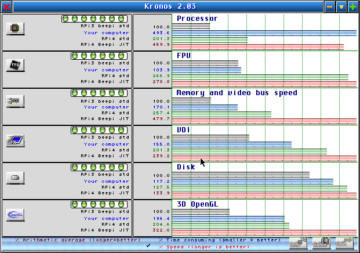Click the orange minus iconify button
This screenshot has width=360, height=253.
pyautogui.click(x=330, y=6)
